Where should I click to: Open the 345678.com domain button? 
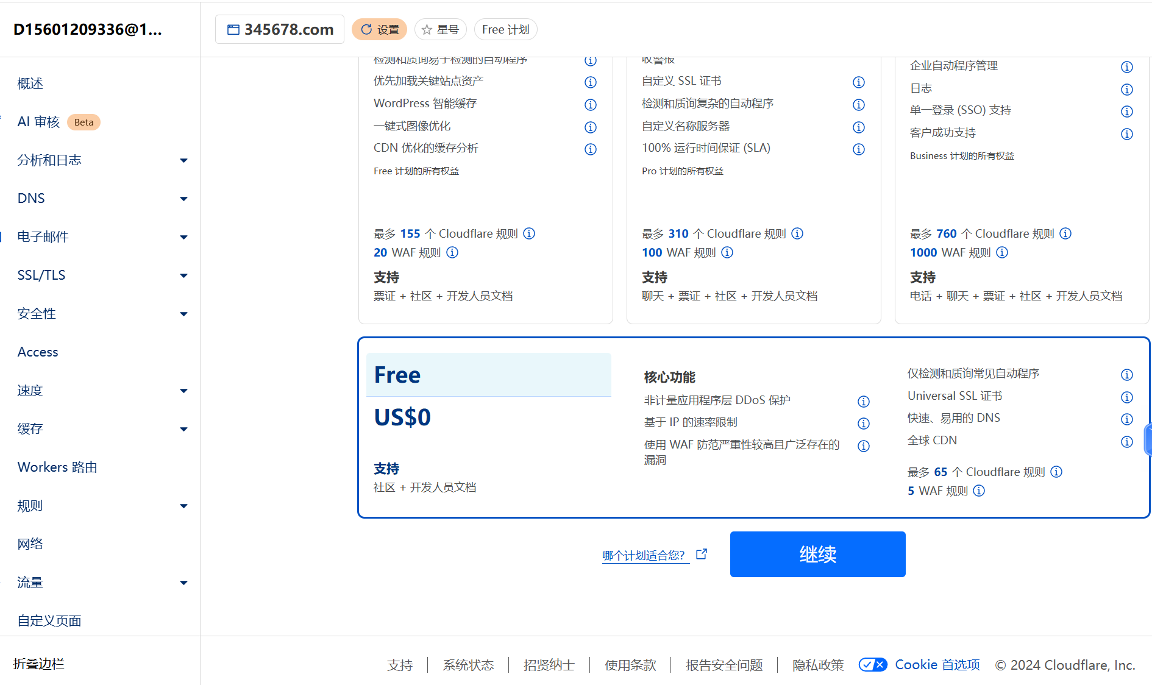[280, 29]
